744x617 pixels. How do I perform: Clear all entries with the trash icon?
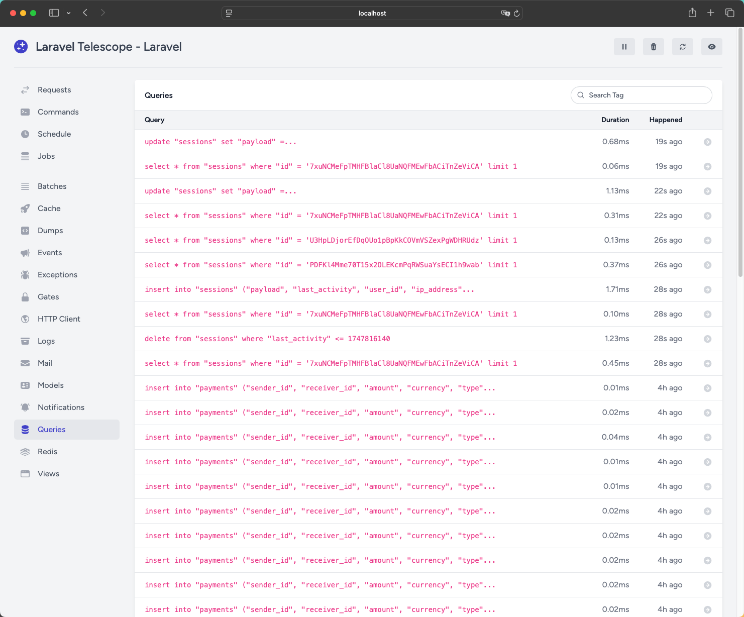654,47
